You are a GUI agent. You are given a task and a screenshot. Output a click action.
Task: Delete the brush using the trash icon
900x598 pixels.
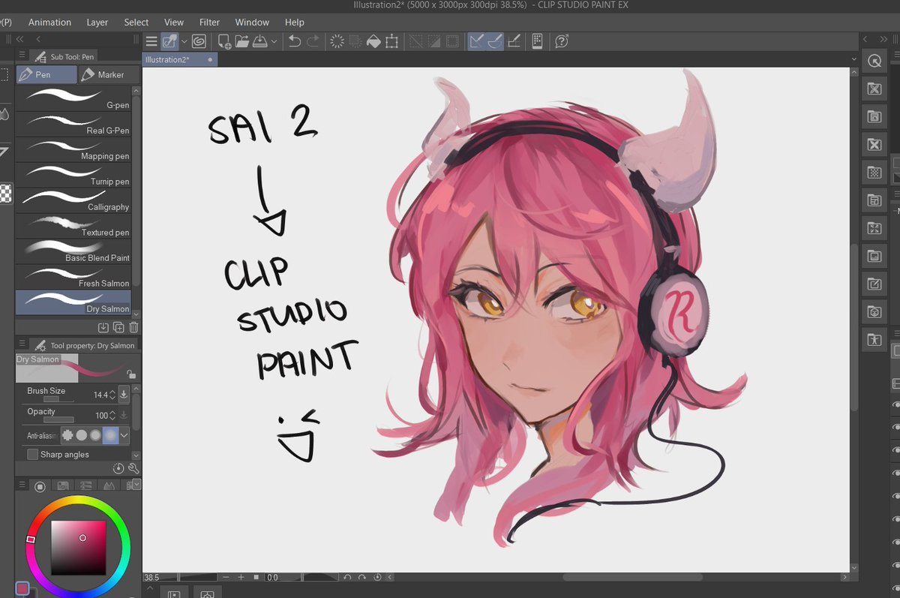133,327
